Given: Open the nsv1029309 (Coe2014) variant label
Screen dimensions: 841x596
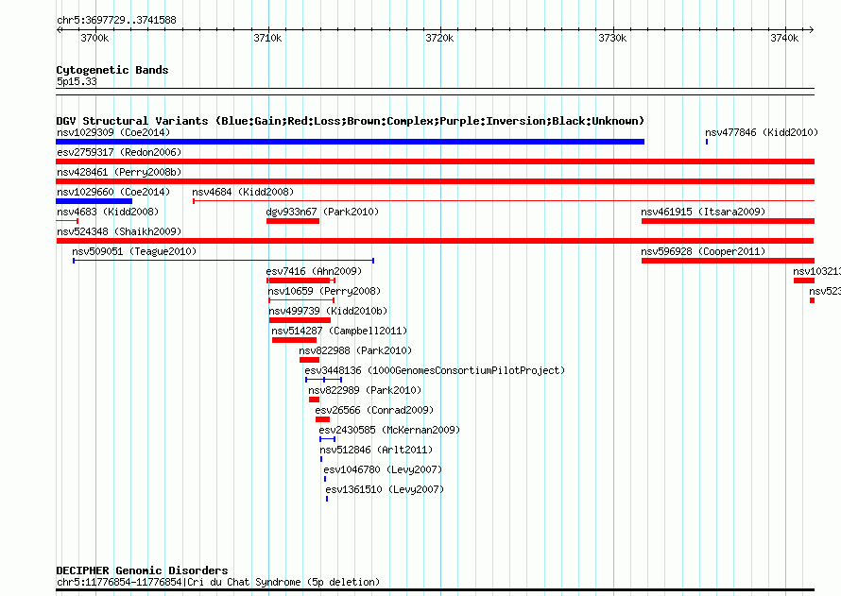Looking at the screenshot, I should click(x=113, y=132).
